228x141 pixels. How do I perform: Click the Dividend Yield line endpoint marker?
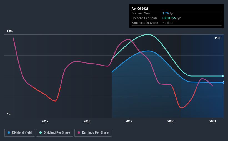click(223, 82)
